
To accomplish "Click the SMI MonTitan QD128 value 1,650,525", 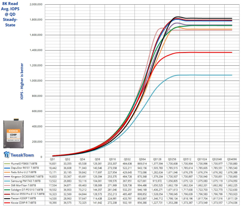I will (x=157, y=185).
